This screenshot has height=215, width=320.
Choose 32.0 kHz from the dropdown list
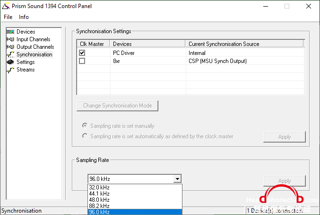tap(135, 188)
